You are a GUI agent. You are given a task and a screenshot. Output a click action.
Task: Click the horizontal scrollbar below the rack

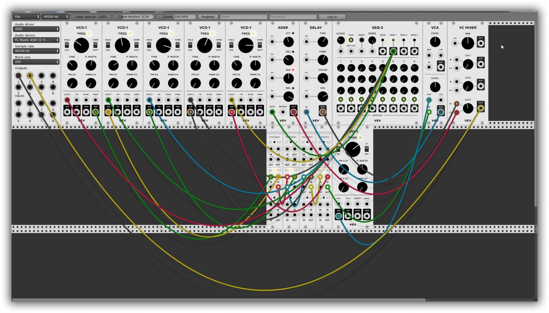pyautogui.click(x=219, y=300)
